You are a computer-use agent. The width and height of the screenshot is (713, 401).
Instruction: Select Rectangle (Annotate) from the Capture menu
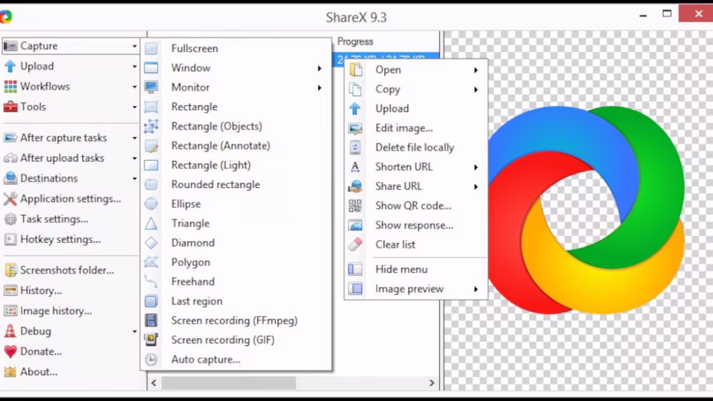coord(220,146)
